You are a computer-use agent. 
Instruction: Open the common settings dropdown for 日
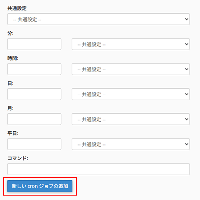(131, 94)
